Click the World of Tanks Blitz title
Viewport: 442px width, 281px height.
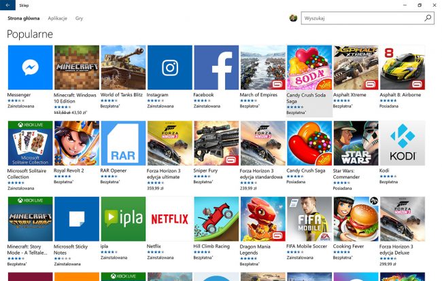[x=122, y=95]
